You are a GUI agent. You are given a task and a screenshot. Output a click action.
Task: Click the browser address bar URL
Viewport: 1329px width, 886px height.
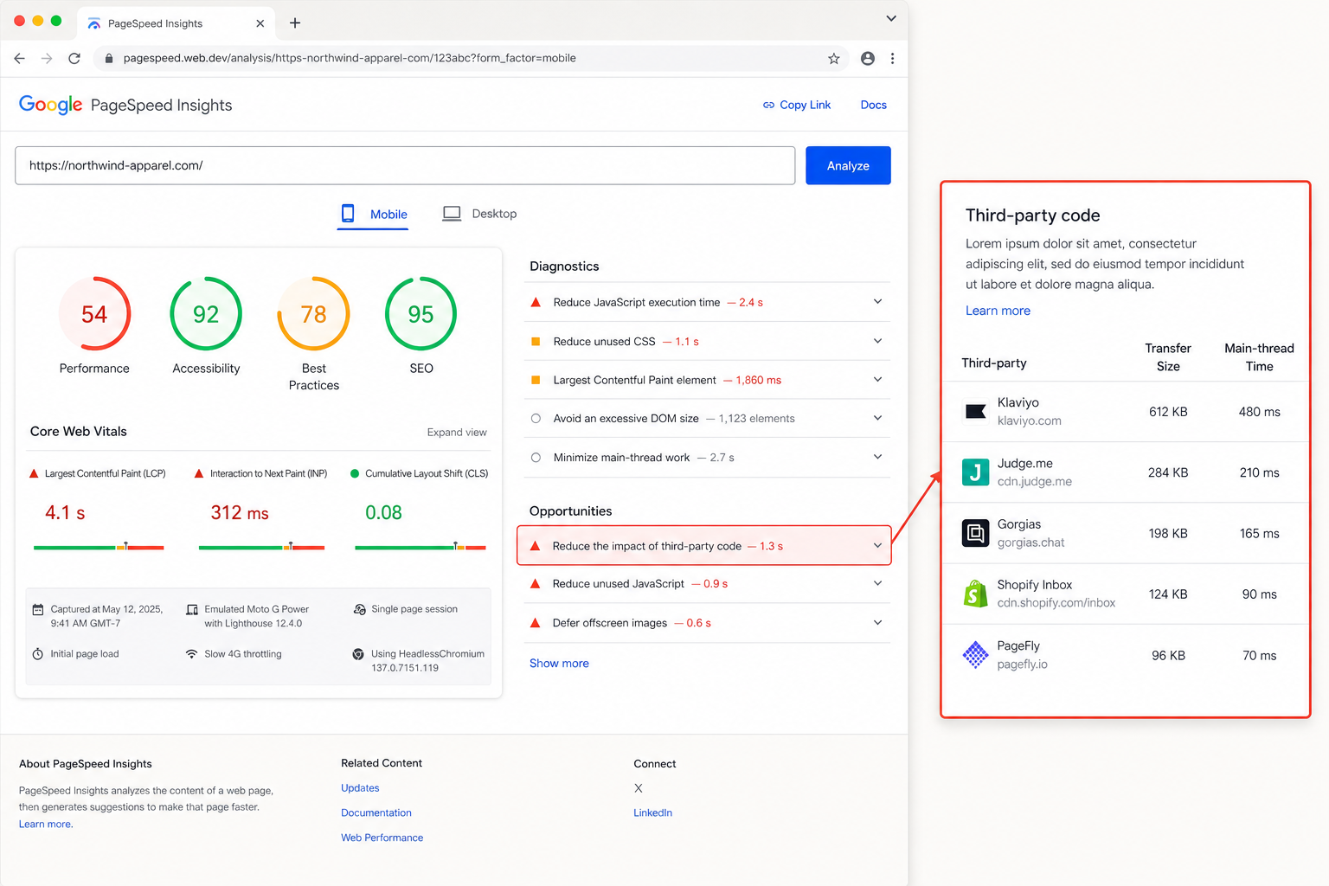pyautogui.click(x=350, y=58)
